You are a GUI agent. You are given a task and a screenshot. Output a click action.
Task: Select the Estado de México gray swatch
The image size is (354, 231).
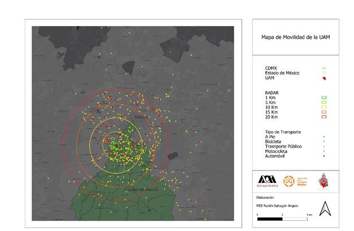(324, 73)
